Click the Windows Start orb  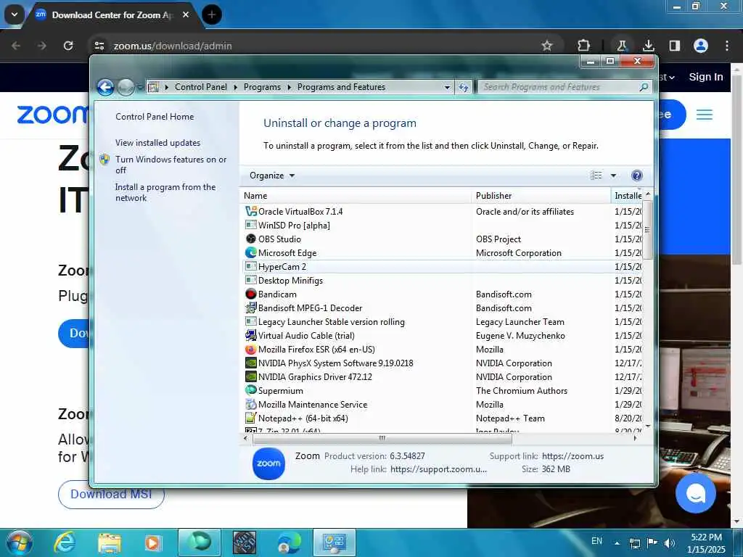point(19,542)
